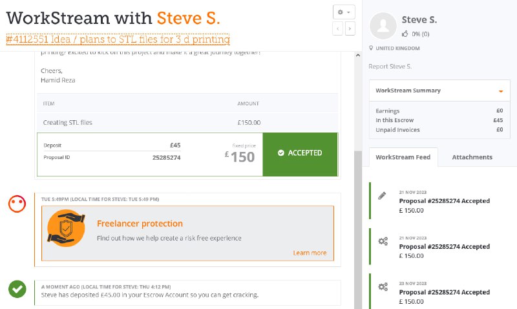The width and height of the screenshot is (517, 309).
Task: Click the green checkmark deposit icon
Action: (x=17, y=289)
